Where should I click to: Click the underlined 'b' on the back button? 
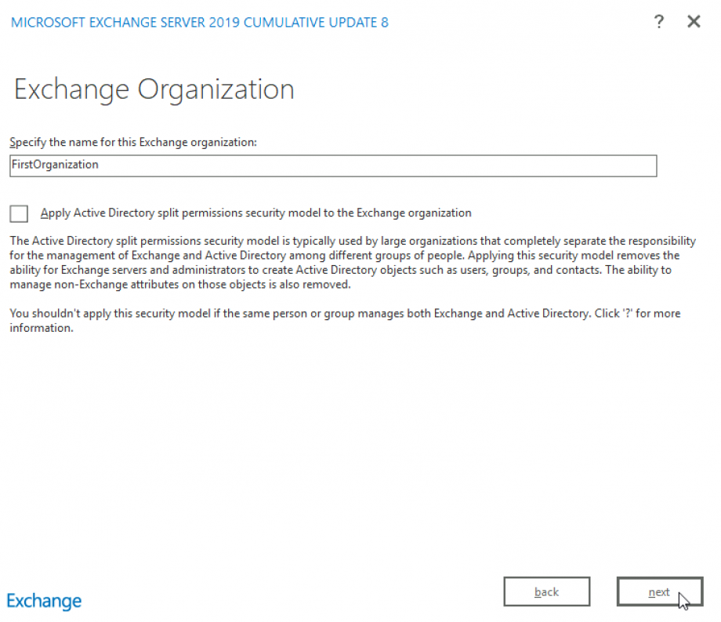point(538,592)
